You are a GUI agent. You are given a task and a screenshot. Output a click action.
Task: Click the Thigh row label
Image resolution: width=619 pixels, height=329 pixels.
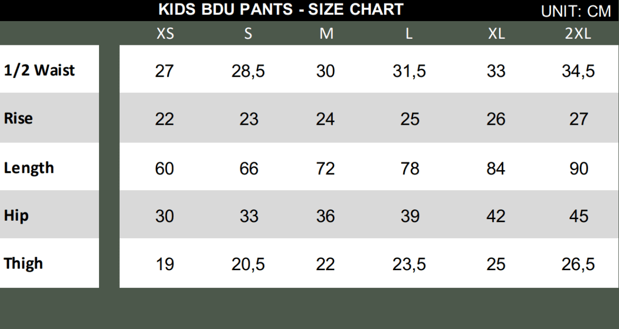tap(23, 264)
